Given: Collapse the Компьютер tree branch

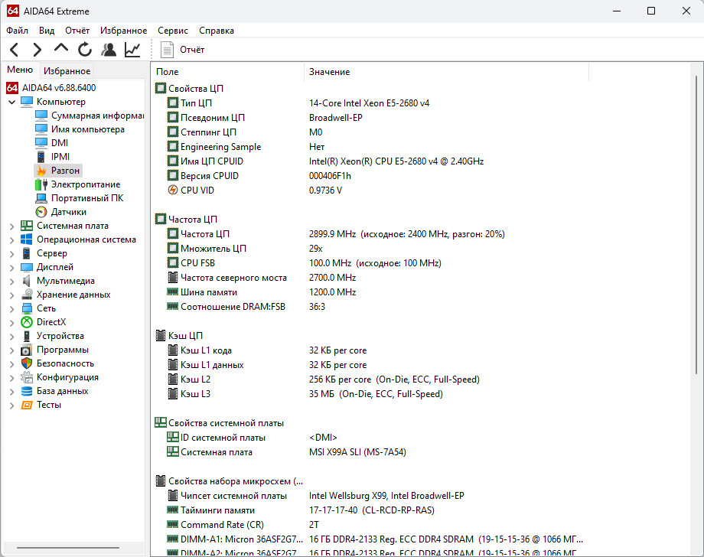Looking at the screenshot, I should tap(10, 101).
